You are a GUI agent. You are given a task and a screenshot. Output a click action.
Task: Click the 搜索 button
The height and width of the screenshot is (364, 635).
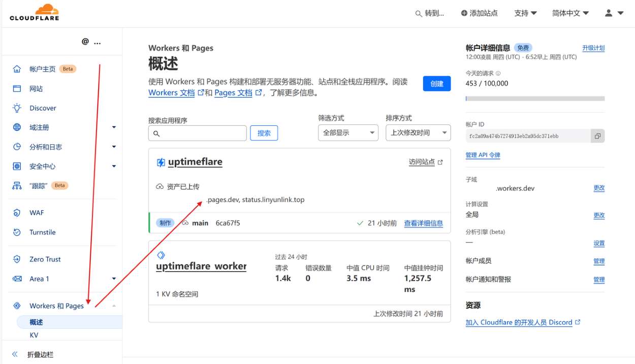tap(264, 133)
